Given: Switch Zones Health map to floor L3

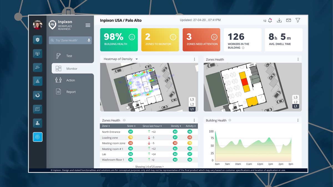Looking at the screenshot, I should tap(296, 97).
